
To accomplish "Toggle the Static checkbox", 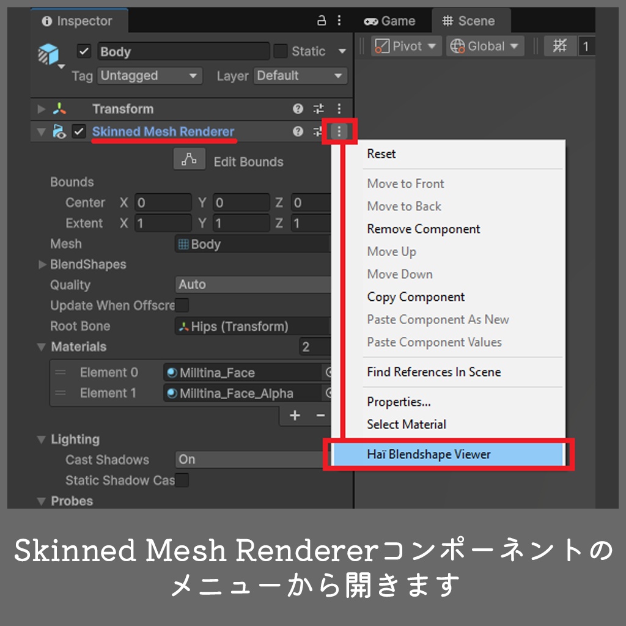I will [280, 51].
